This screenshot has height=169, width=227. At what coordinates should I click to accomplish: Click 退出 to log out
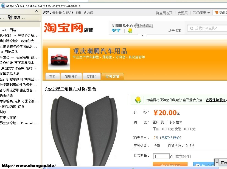(x=78, y=13)
